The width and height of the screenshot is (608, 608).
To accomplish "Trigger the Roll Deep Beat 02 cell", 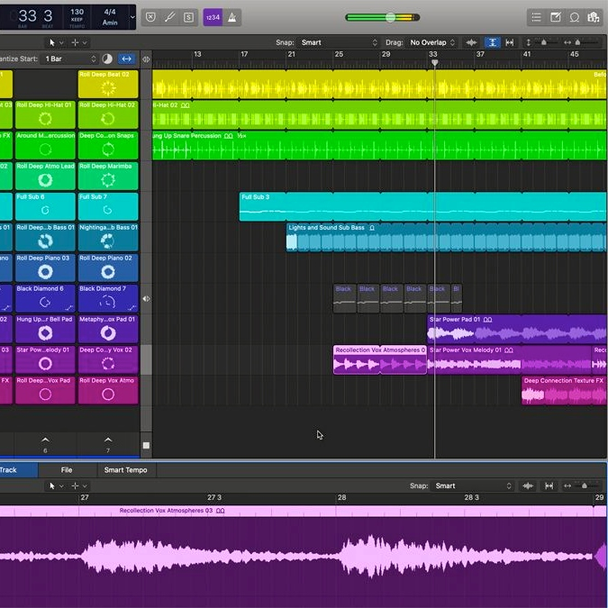I will coord(108,84).
